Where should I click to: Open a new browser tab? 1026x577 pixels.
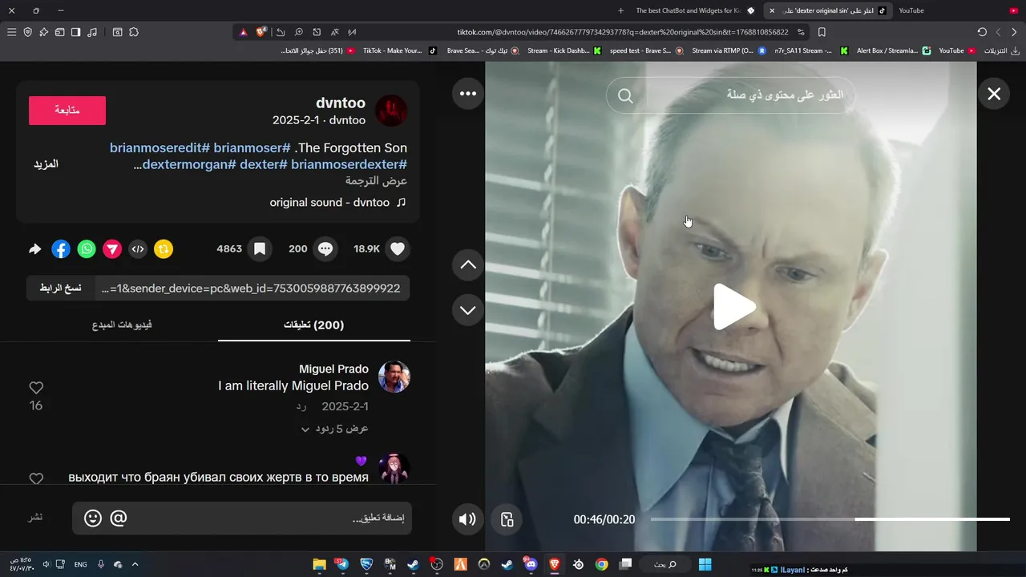(x=620, y=10)
